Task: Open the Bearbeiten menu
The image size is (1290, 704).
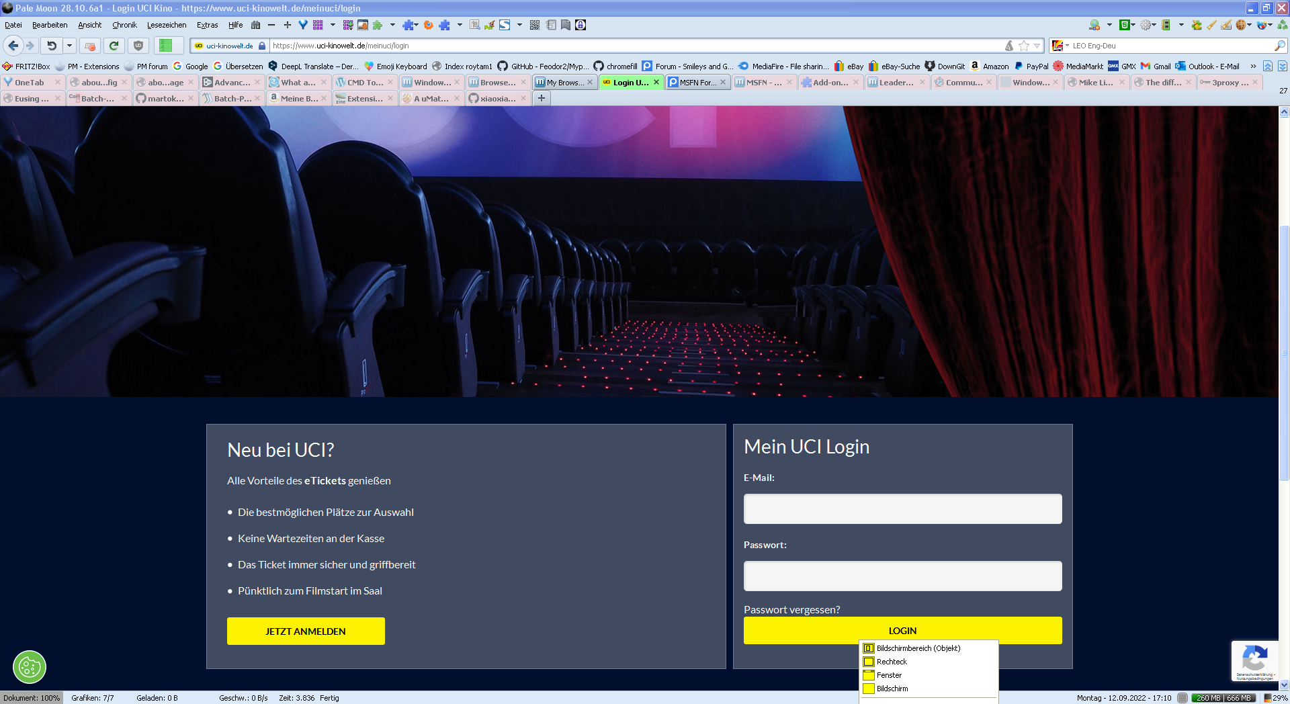Action: pos(50,25)
